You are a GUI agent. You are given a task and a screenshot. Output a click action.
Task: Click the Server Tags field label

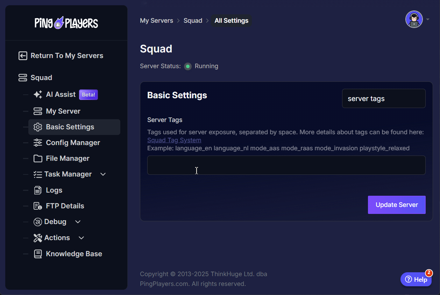click(165, 120)
